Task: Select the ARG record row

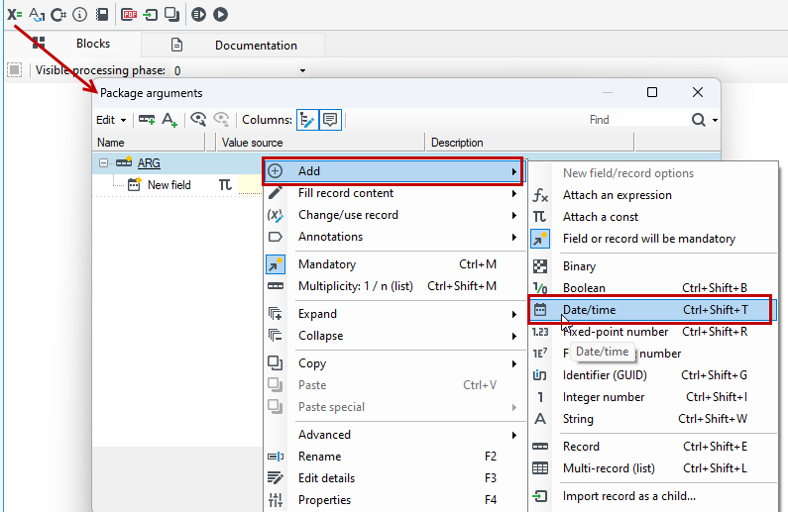Action: pos(149,163)
